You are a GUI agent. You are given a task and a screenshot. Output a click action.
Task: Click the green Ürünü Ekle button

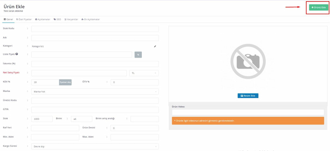click(x=318, y=7)
